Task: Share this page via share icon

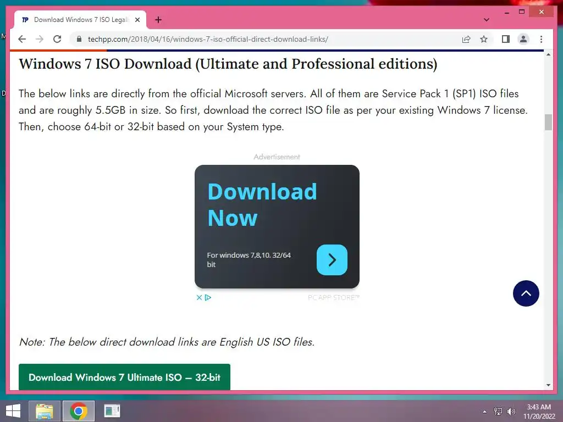Action: tap(466, 39)
